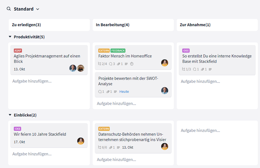Click the ASAP label tag
The height and width of the screenshot is (168, 260).
point(18,50)
